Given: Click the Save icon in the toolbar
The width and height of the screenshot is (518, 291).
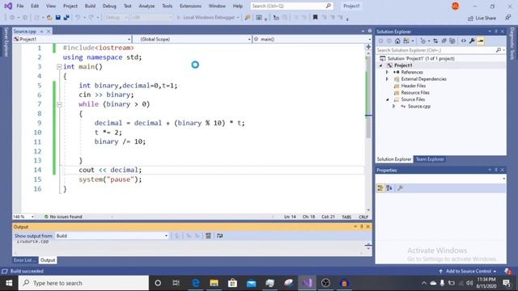Looking at the screenshot, I should coord(57,18).
